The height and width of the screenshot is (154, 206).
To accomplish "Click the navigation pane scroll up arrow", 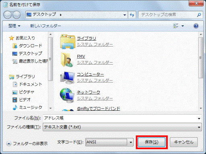I will point(51,34).
